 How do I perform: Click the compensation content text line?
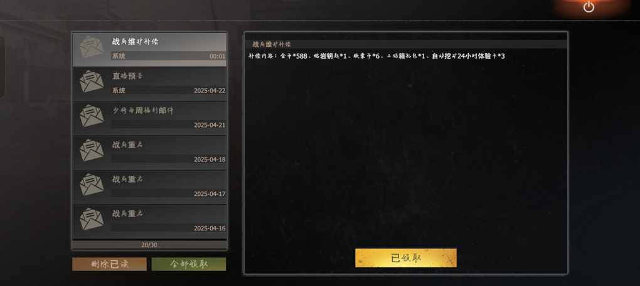coord(376,56)
